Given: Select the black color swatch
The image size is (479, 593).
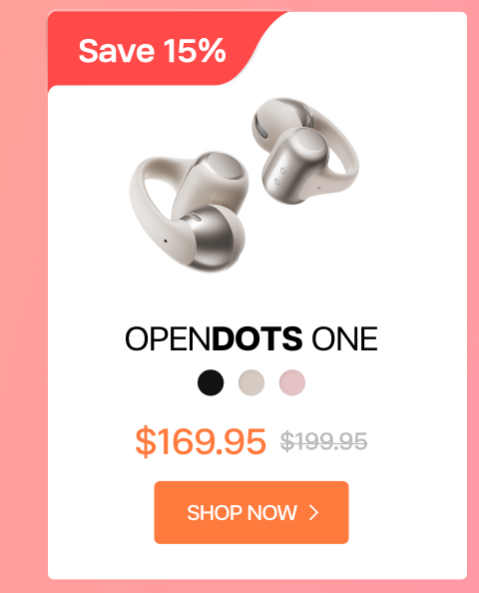Looking at the screenshot, I should click(x=211, y=382).
